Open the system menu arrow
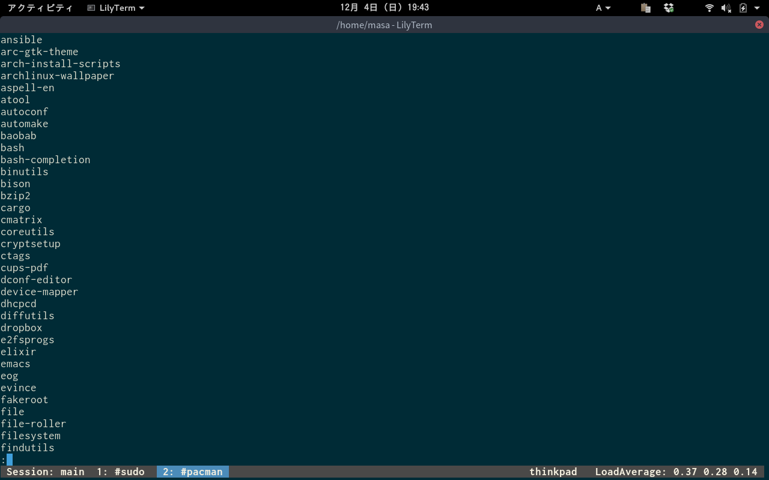This screenshot has height=480, width=769. (757, 8)
